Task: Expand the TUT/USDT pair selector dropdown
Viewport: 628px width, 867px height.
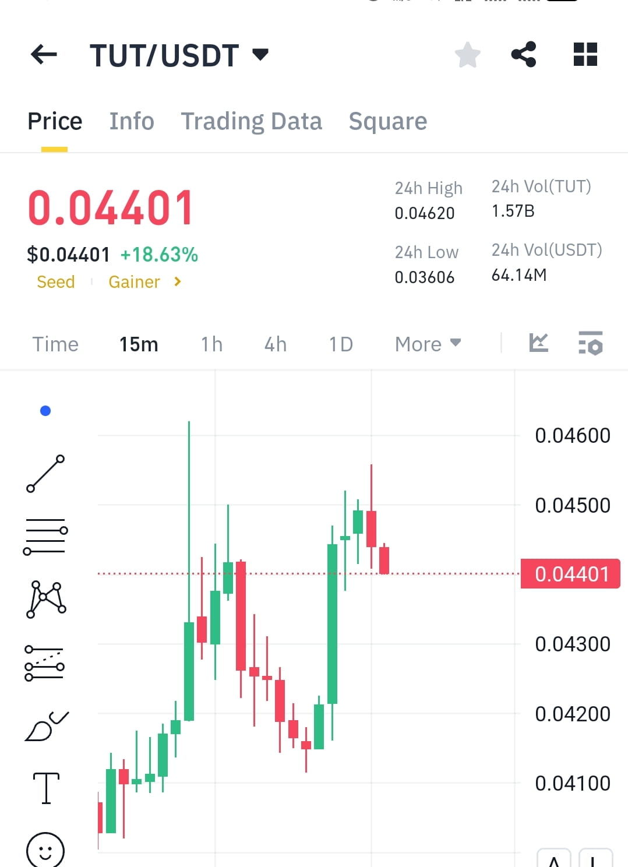Action: pyautogui.click(x=260, y=54)
